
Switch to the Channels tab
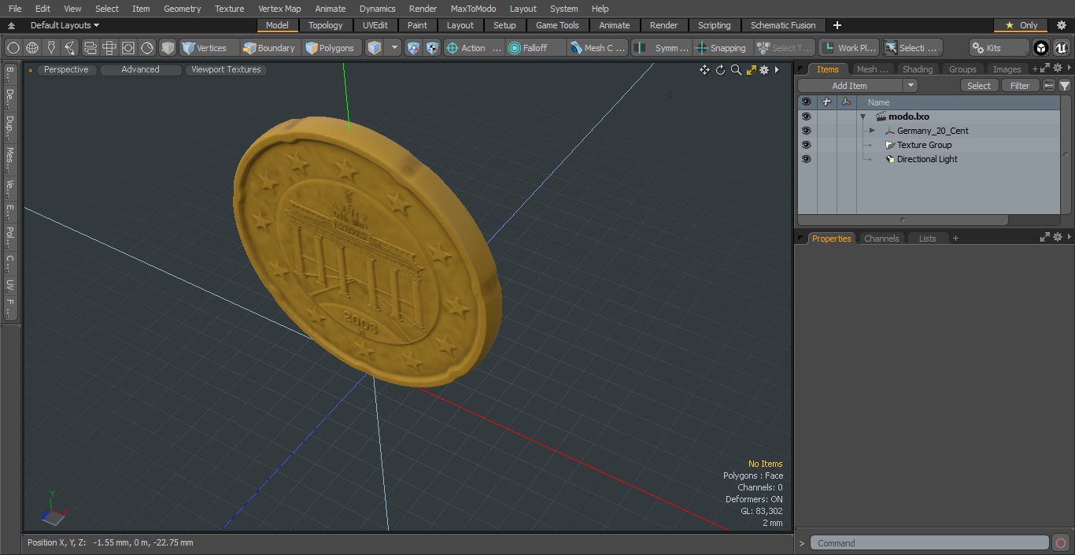click(881, 239)
